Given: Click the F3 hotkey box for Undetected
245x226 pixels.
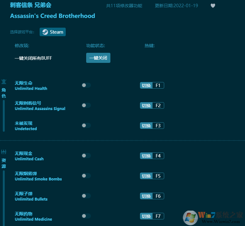Looking at the screenshot, I should (158, 125).
